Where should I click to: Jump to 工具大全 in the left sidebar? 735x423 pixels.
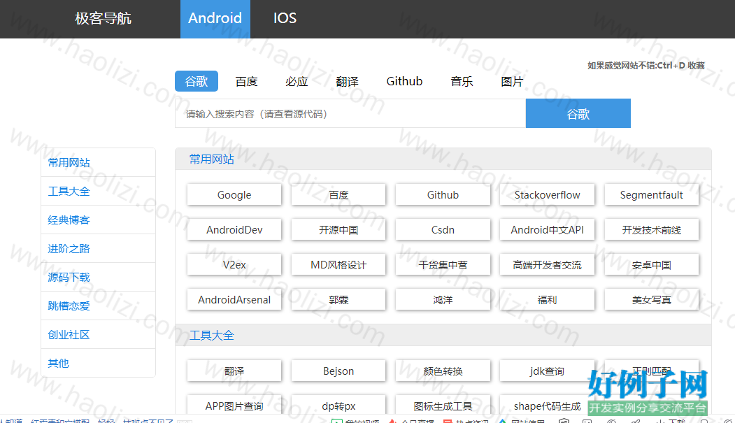coord(99,191)
